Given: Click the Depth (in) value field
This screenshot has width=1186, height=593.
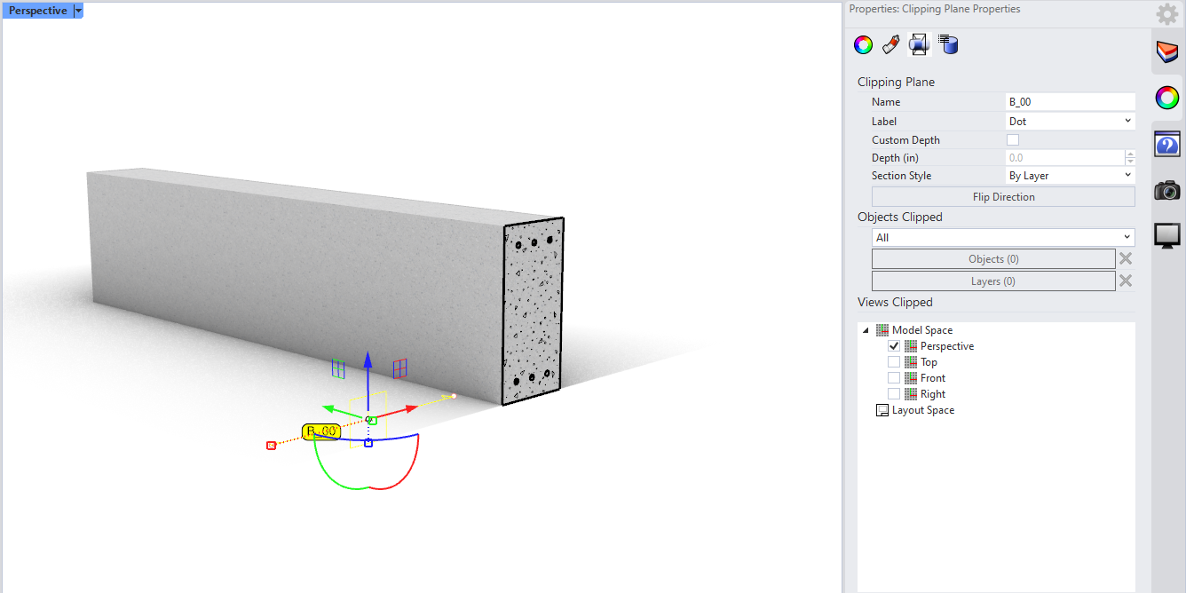Looking at the screenshot, I should point(1064,158).
